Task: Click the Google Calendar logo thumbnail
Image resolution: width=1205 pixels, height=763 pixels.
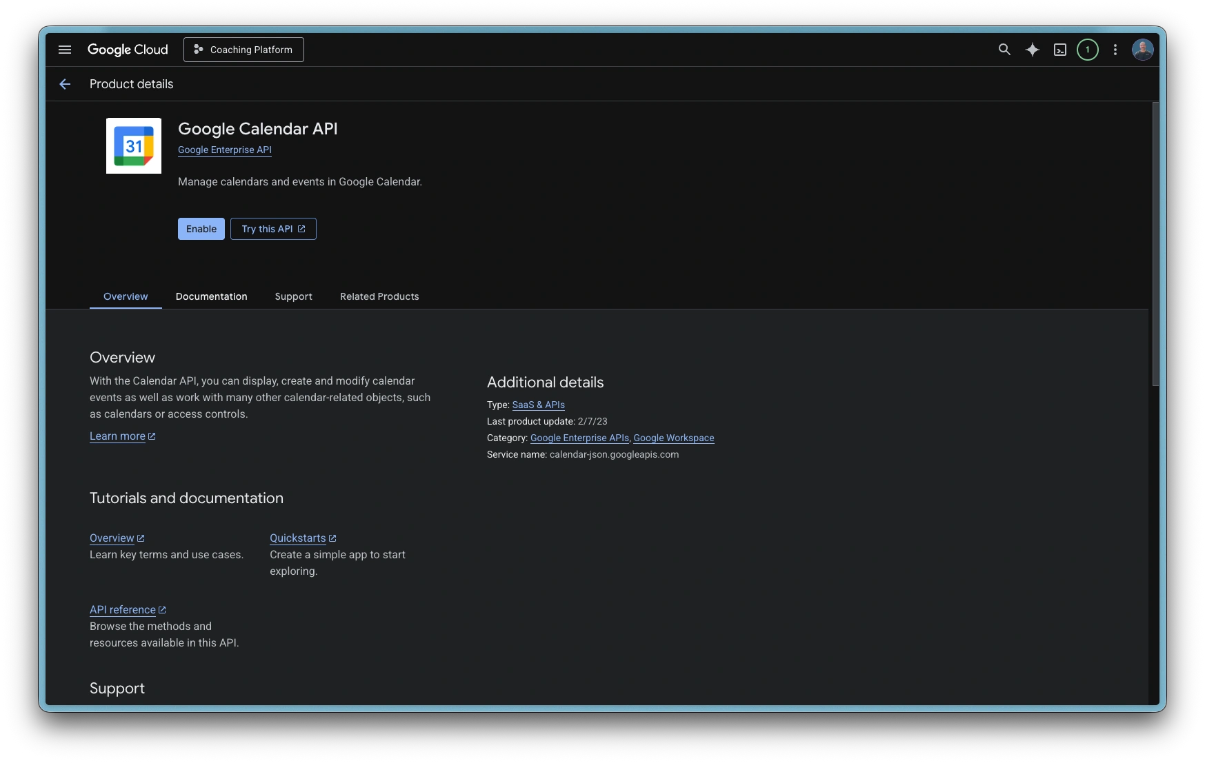Action: [x=134, y=145]
